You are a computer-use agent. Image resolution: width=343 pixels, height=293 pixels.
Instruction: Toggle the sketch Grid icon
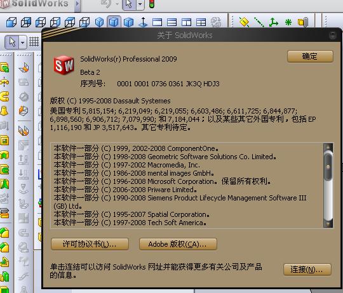(x=34, y=41)
